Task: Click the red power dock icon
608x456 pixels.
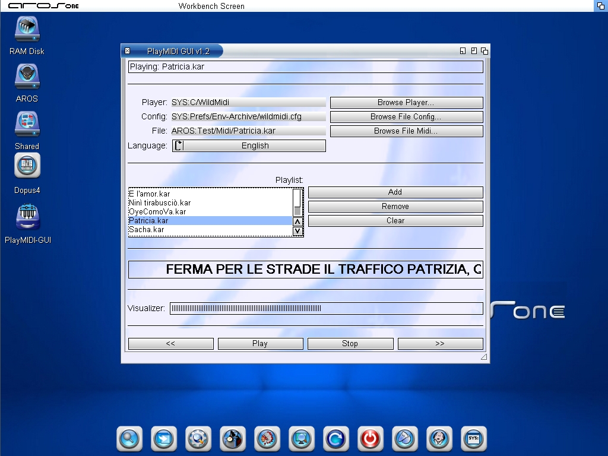Action: pos(370,439)
